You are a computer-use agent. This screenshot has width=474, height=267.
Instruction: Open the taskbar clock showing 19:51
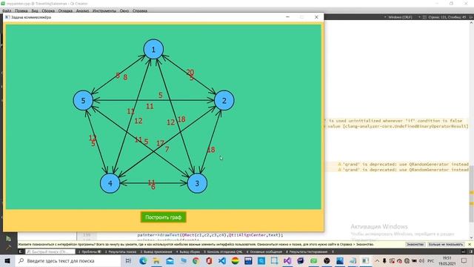tap(447, 260)
